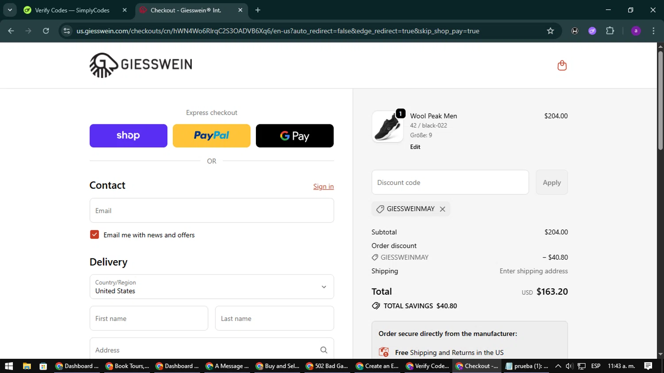Open the tab search dropdown arrow
664x373 pixels.
(x=10, y=10)
